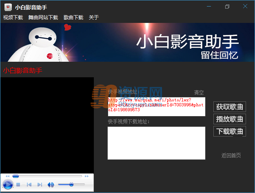Mute audio with the speaker icon
The image size is (255, 193).
(x=51, y=184)
